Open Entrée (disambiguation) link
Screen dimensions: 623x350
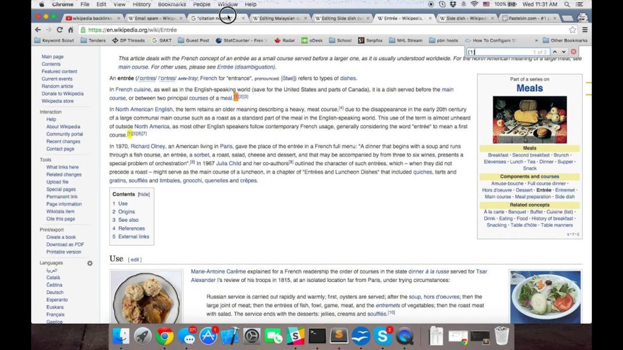[246, 67]
